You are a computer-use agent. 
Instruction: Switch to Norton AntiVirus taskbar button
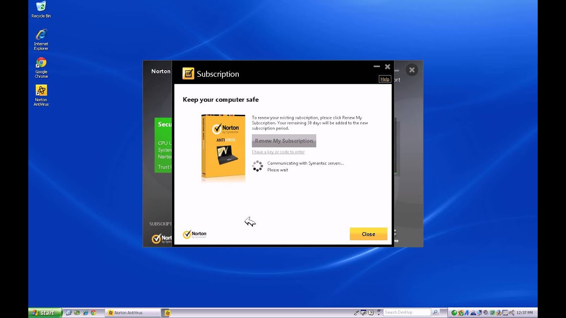click(x=133, y=313)
